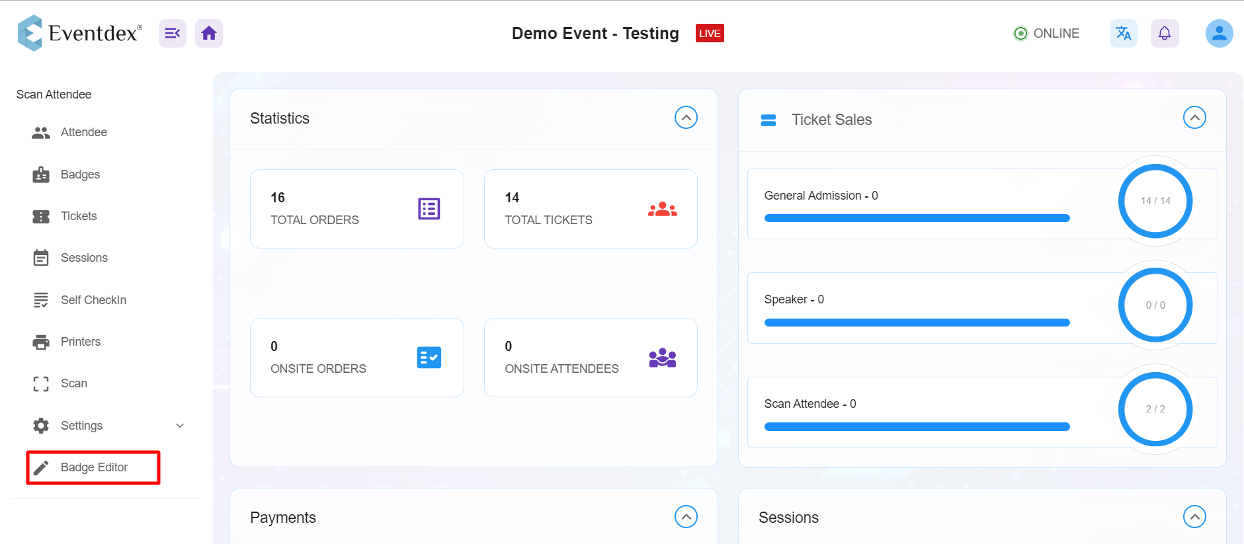
Task: Select Self CheckIn in the sidebar
Action: click(93, 300)
